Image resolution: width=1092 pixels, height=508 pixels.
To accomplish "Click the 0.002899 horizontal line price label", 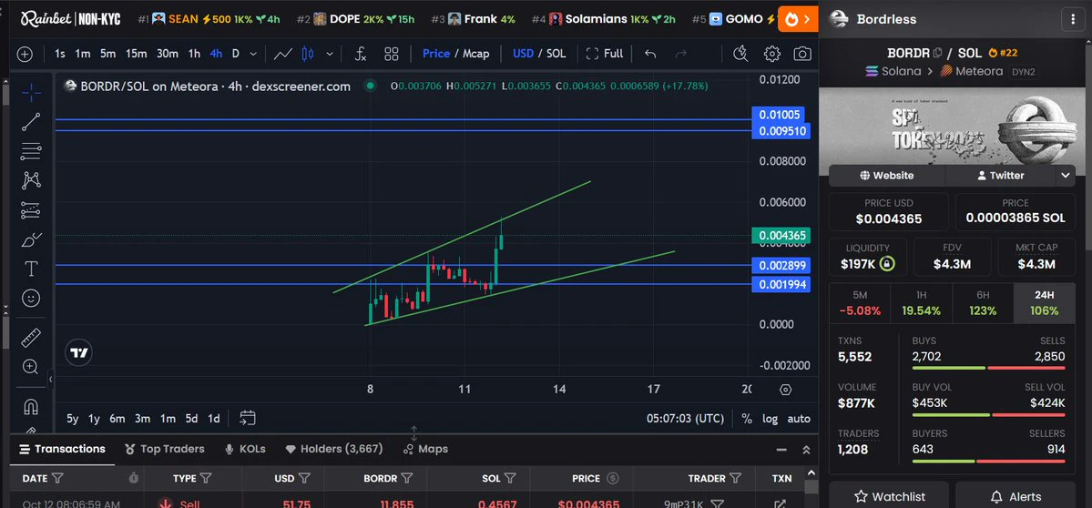I will coord(781,265).
